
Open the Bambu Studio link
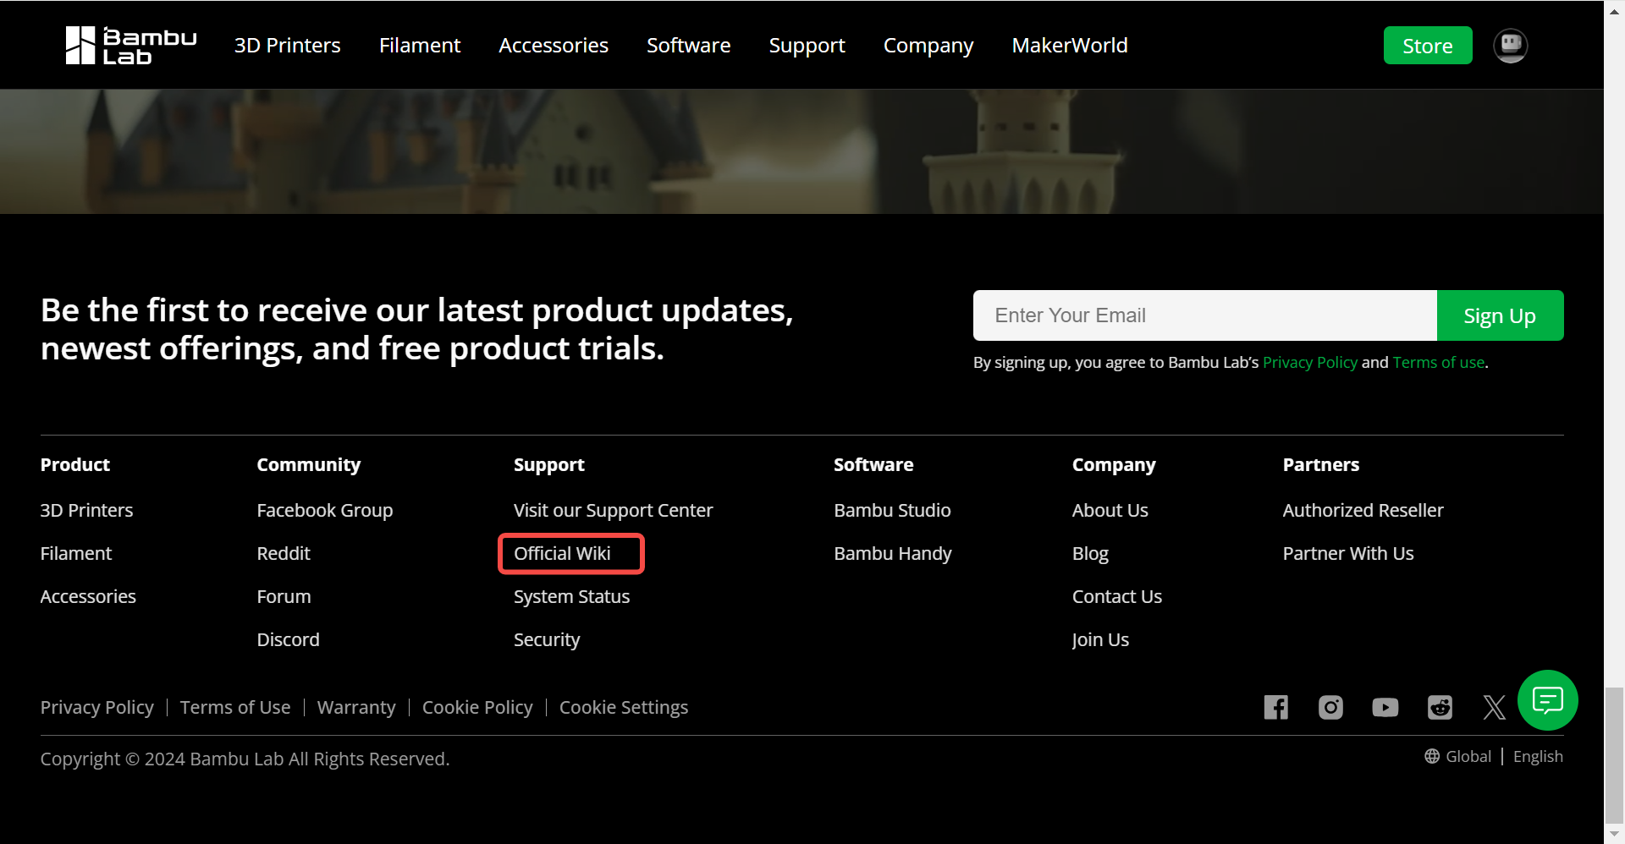coord(892,510)
